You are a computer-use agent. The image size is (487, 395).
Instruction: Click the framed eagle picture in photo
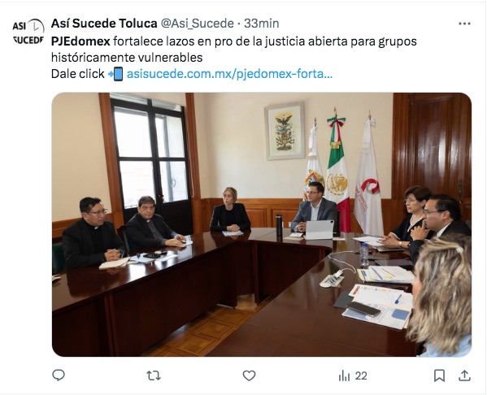click(x=285, y=131)
